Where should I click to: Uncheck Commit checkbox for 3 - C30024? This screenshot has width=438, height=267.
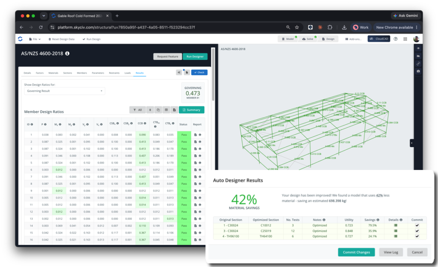point(417,231)
